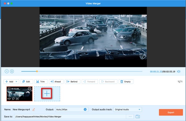The height and width of the screenshot is (121, 186).
Task: Click the scissors icon on clip thumbnail
Action: point(17,99)
